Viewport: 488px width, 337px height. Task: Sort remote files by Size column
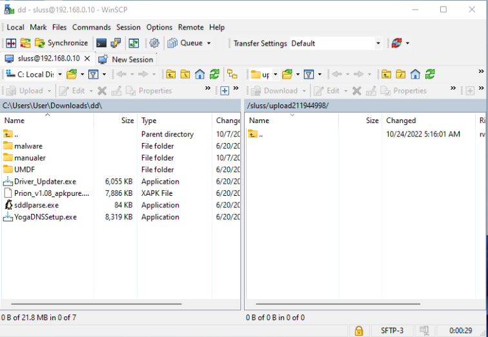360,120
